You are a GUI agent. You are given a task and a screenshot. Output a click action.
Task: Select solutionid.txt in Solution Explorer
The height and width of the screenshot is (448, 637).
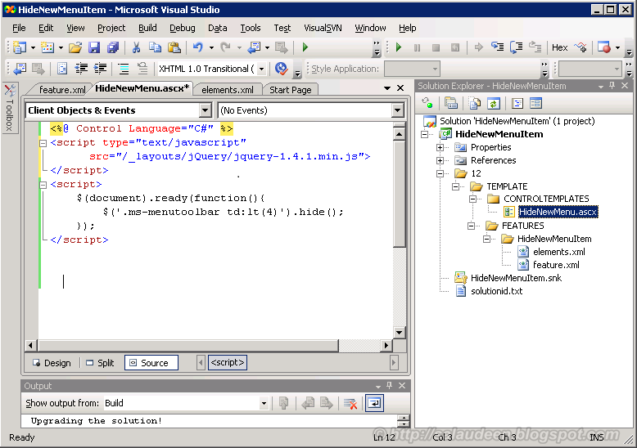496,291
